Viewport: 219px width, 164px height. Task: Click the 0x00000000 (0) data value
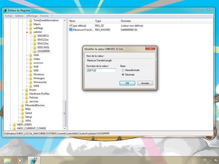tap(129, 30)
